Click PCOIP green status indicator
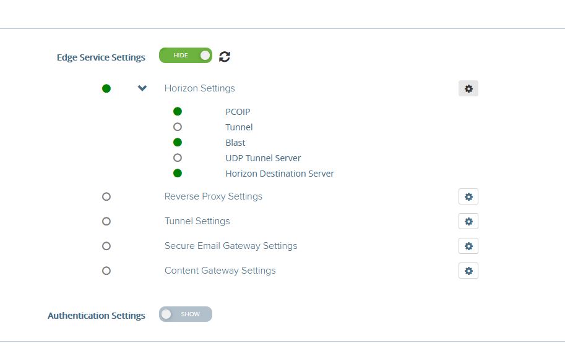565x349 pixels. click(177, 112)
